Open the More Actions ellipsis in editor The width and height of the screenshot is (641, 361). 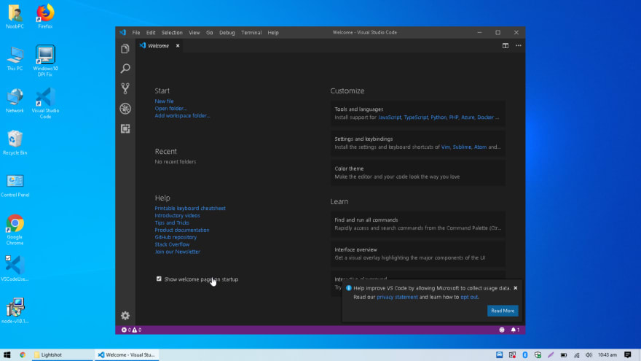click(x=519, y=45)
